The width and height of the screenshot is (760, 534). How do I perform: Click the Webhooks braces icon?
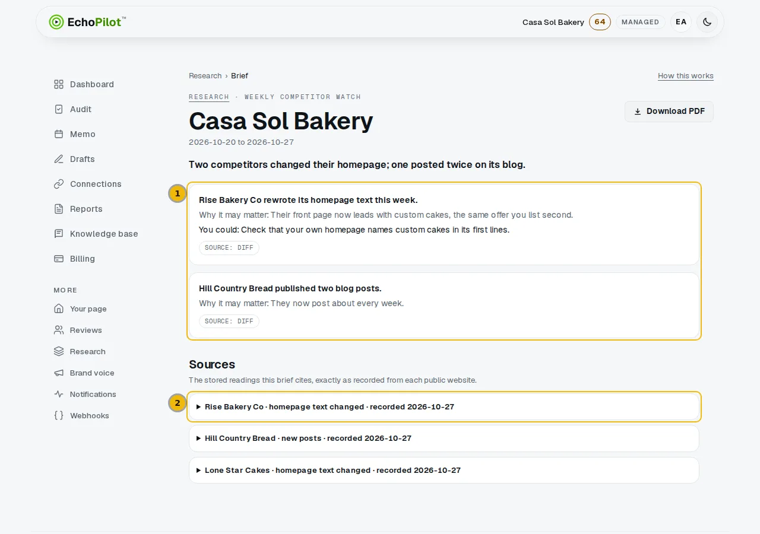click(x=59, y=415)
